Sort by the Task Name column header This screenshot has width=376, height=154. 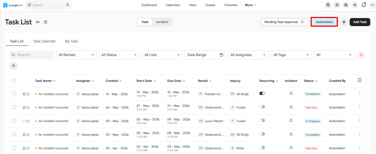(45, 81)
